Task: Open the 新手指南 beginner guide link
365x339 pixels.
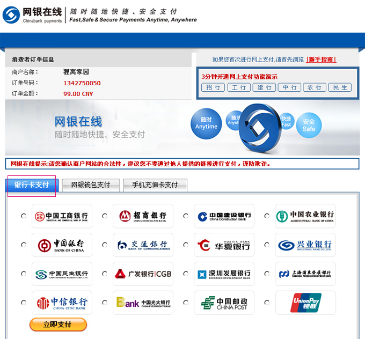Action: [321, 60]
